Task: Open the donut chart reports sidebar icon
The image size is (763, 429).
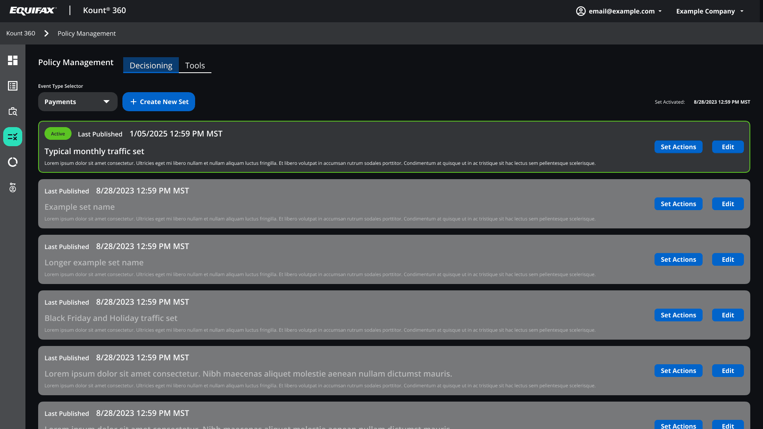Action: [x=13, y=162]
